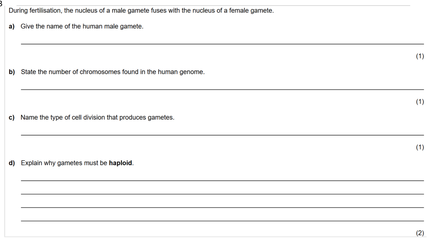Click the answer line under question b)
Screen dimensions: 436x248
pyautogui.click(x=222, y=89)
